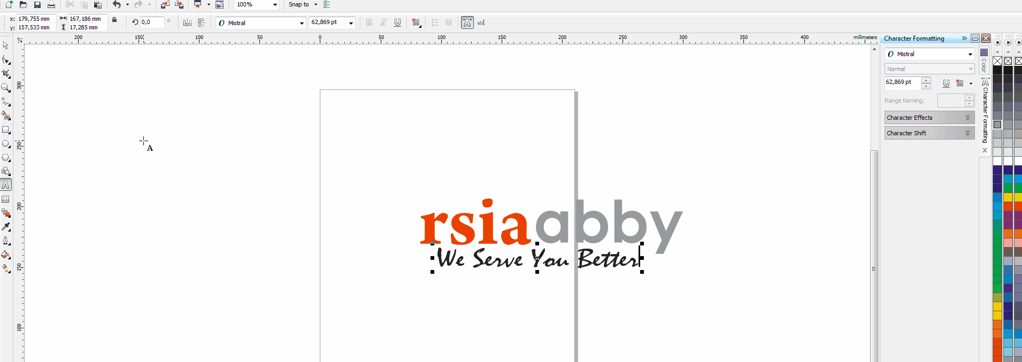1022x362 pixels.
Task: Open the undo history dropdown arrow
Action: (127, 4)
